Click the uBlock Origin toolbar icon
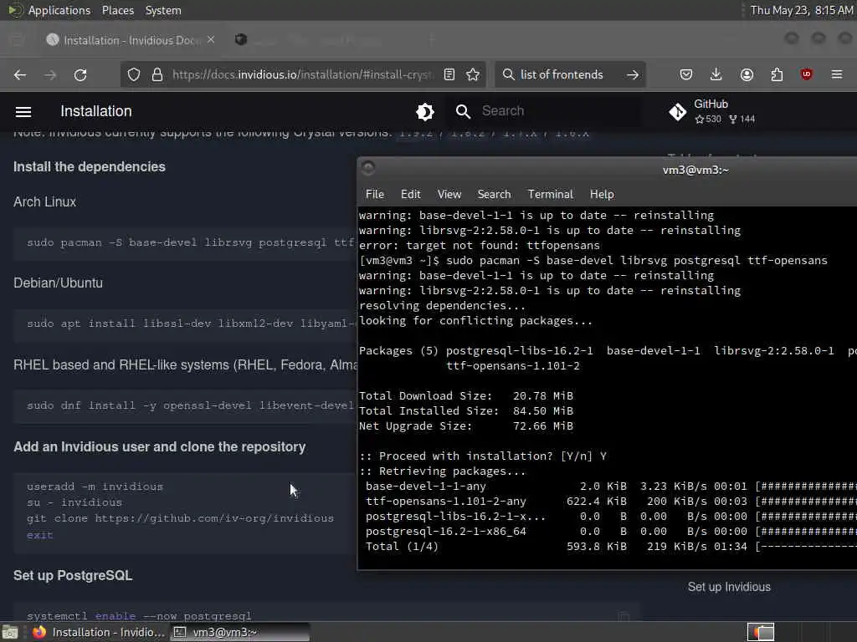Viewport: 857px width, 642px height. [807, 74]
